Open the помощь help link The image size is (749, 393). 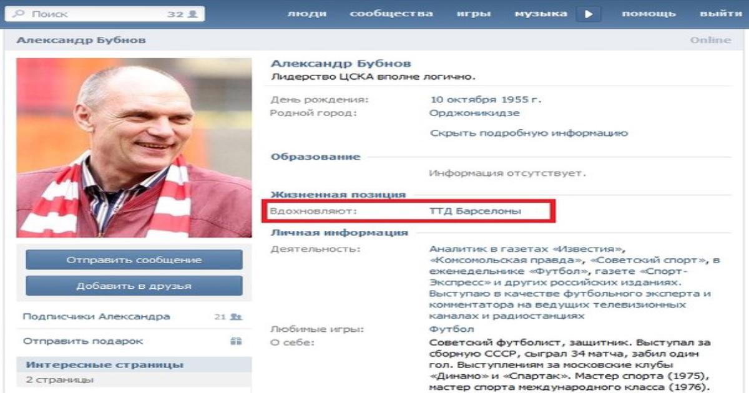click(x=649, y=14)
